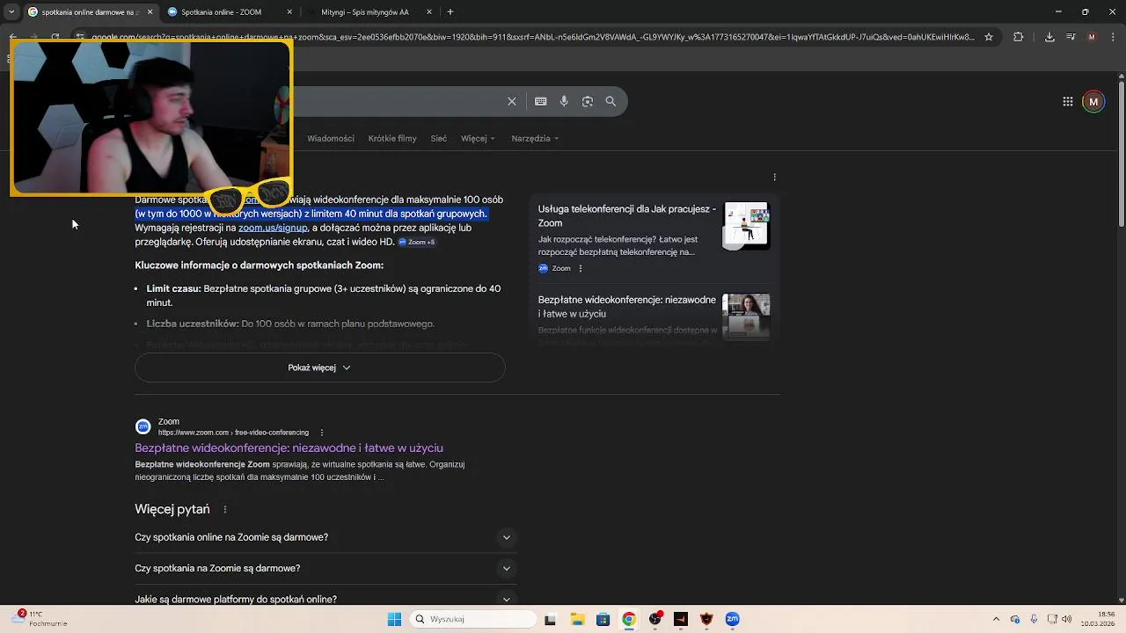Open the Zoom app in the taskbar
The width and height of the screenshot is (1126, 633).
732,619
